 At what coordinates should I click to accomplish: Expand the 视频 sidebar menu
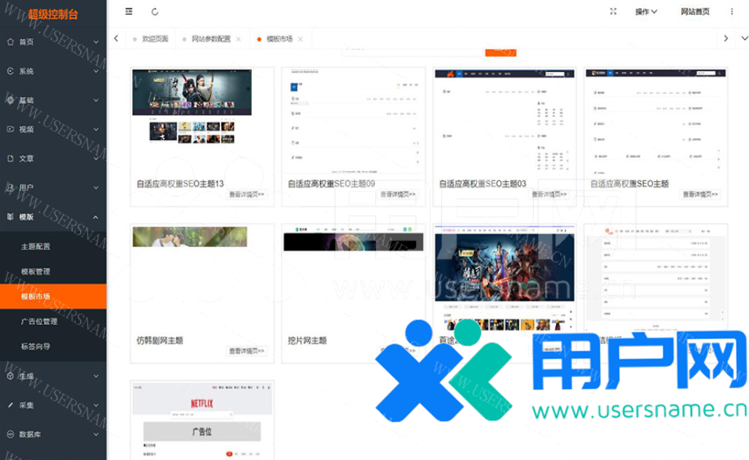(52, 129)
